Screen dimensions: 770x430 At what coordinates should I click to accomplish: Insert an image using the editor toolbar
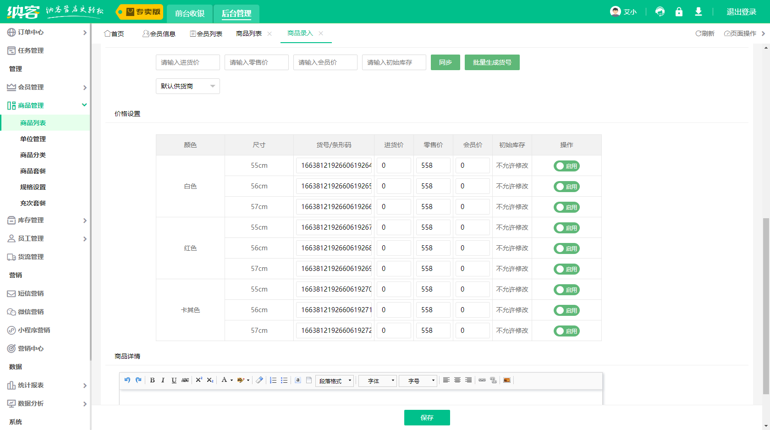[507, 380]
